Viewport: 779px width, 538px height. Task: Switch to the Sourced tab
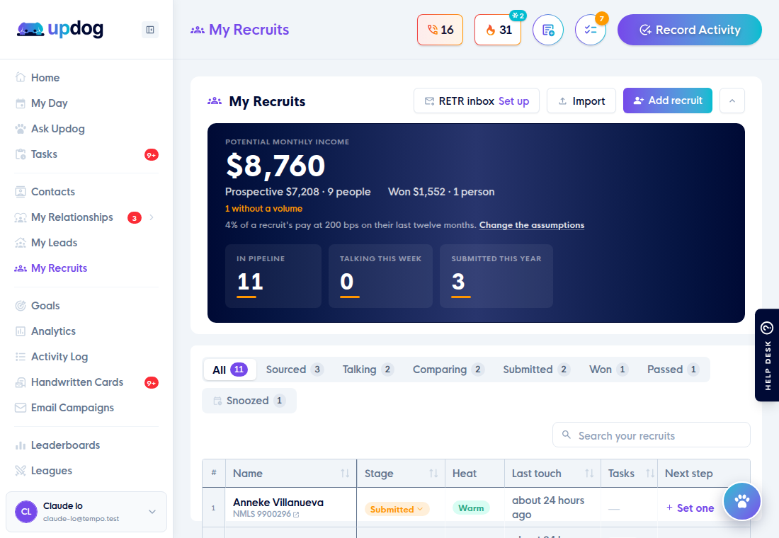(x=295, y=370)
